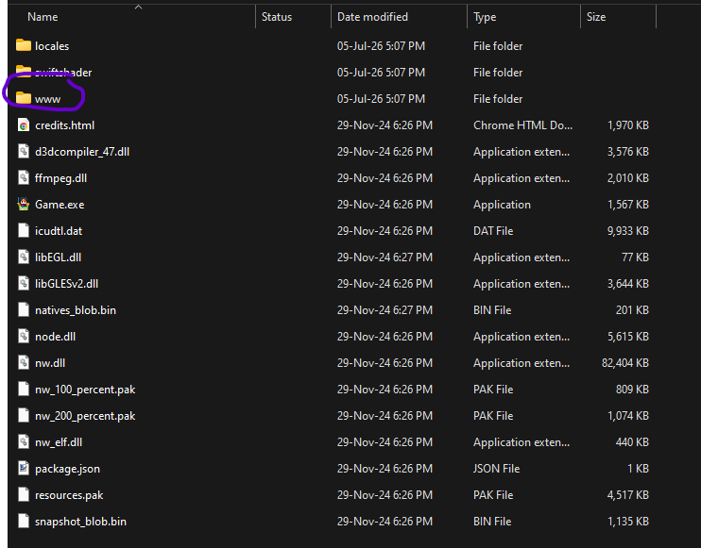Sort by the Size column header
The width and height of the screenshot is (701, 548).
point(596,17)
